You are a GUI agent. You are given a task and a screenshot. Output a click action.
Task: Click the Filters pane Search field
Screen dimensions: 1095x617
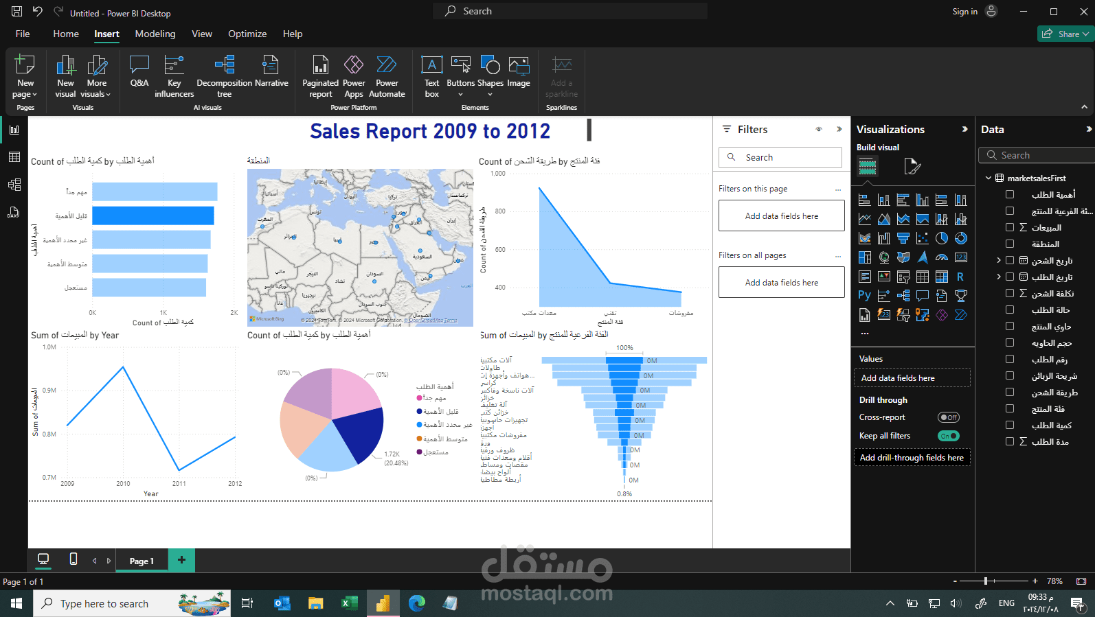(780, 157)
